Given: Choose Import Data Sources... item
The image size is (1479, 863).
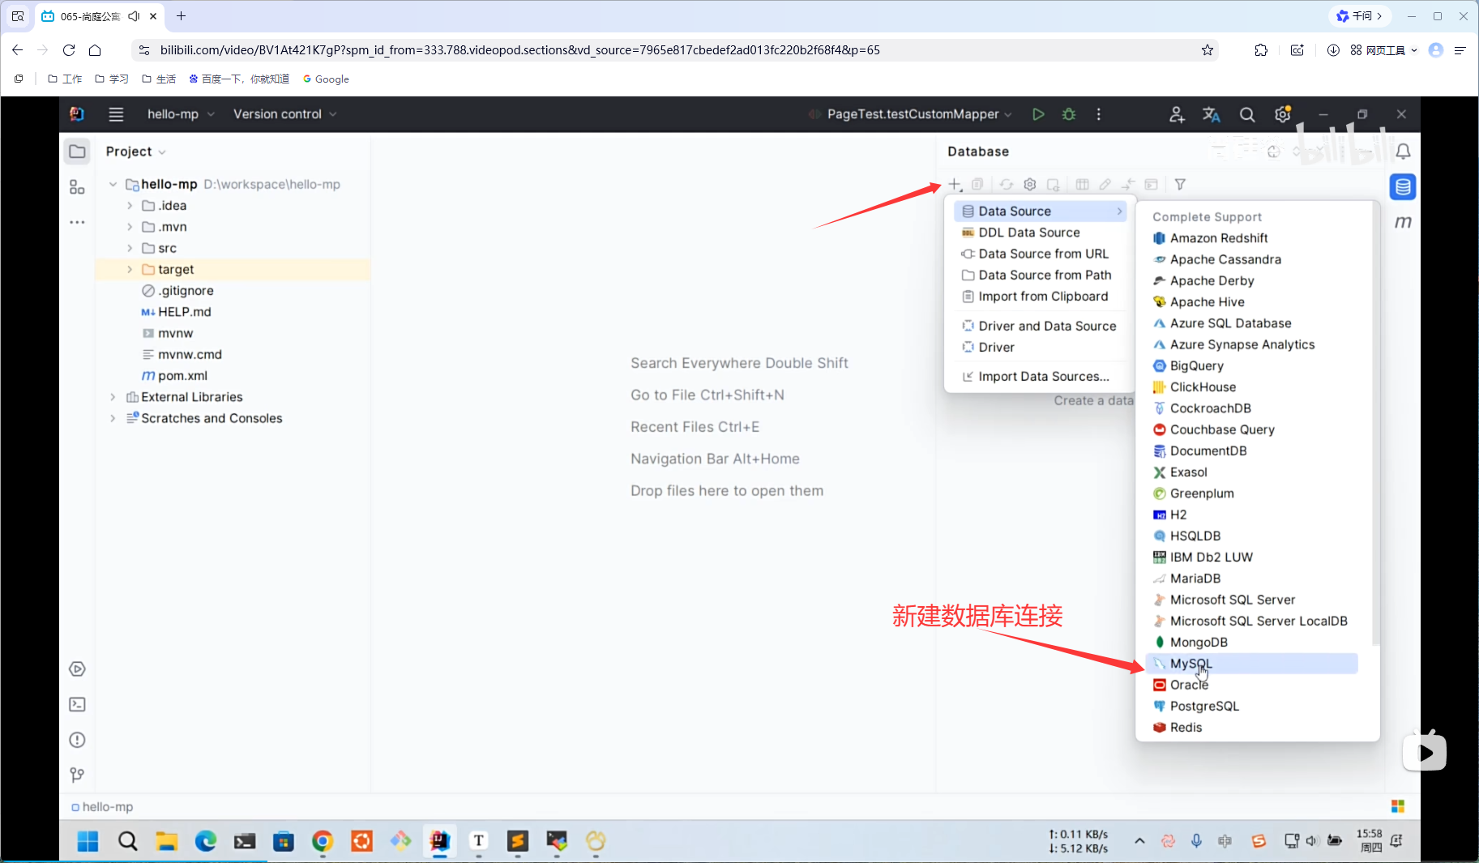Looking at the screenshot, I should point(1040,377).
